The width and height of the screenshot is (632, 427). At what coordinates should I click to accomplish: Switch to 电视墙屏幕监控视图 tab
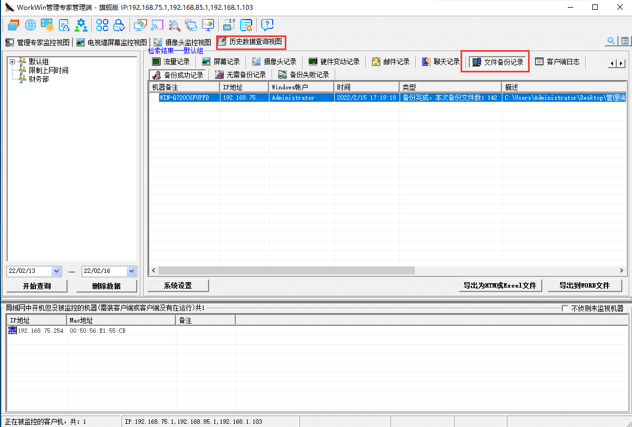pyautogui.click(x=112, y=42)
